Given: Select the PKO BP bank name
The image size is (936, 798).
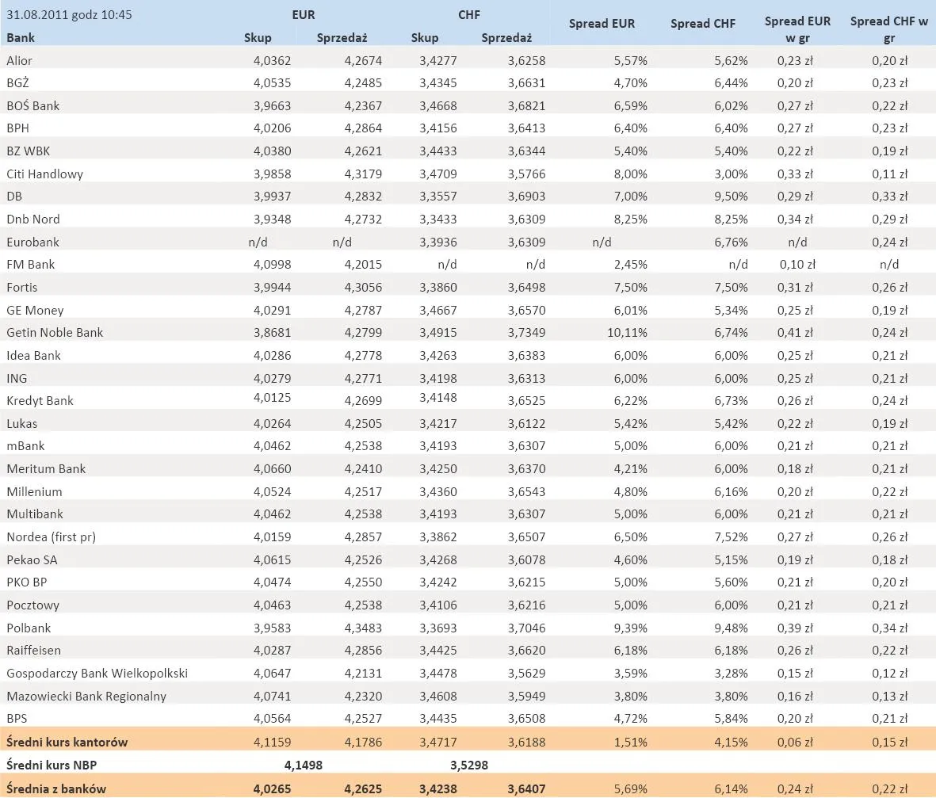Looking at the screenshot, I should (x=27, y=582).
